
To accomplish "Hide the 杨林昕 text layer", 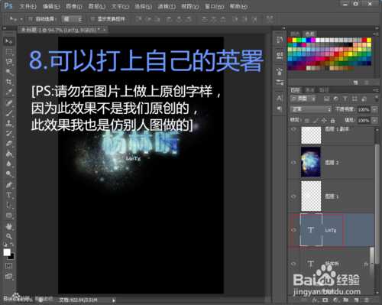I will 293,264.
